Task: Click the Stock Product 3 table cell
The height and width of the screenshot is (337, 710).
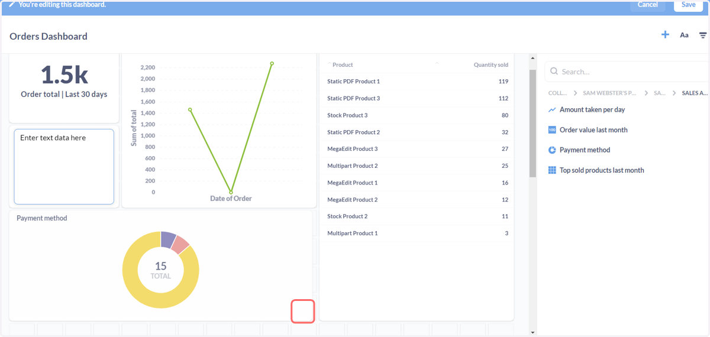Action: click(347, 115)
